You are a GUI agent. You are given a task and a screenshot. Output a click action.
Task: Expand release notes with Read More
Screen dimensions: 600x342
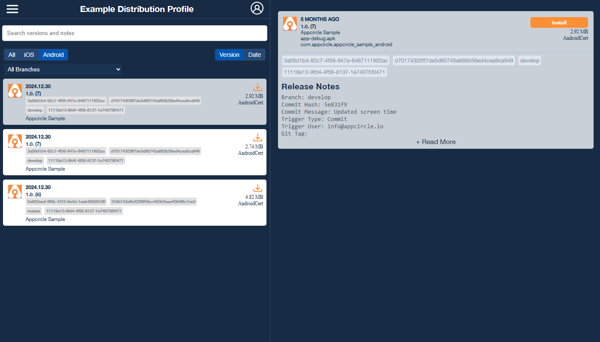pyautogui.click(x=436, y=142)
